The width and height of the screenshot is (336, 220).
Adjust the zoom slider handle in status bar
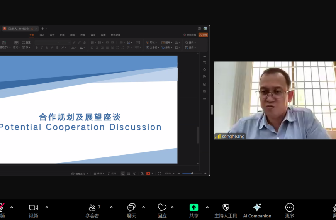coord(192,174)
